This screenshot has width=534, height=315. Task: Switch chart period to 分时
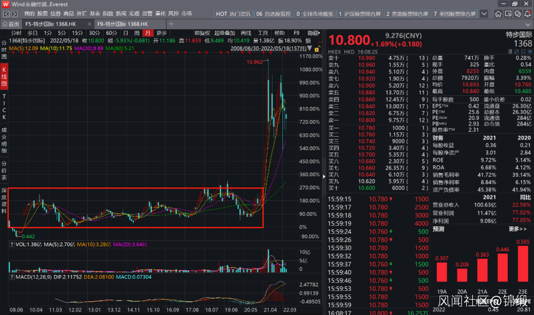click(16, 33)
